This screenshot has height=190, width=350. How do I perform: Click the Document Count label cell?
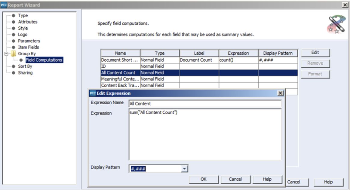[x=199, y=60]
